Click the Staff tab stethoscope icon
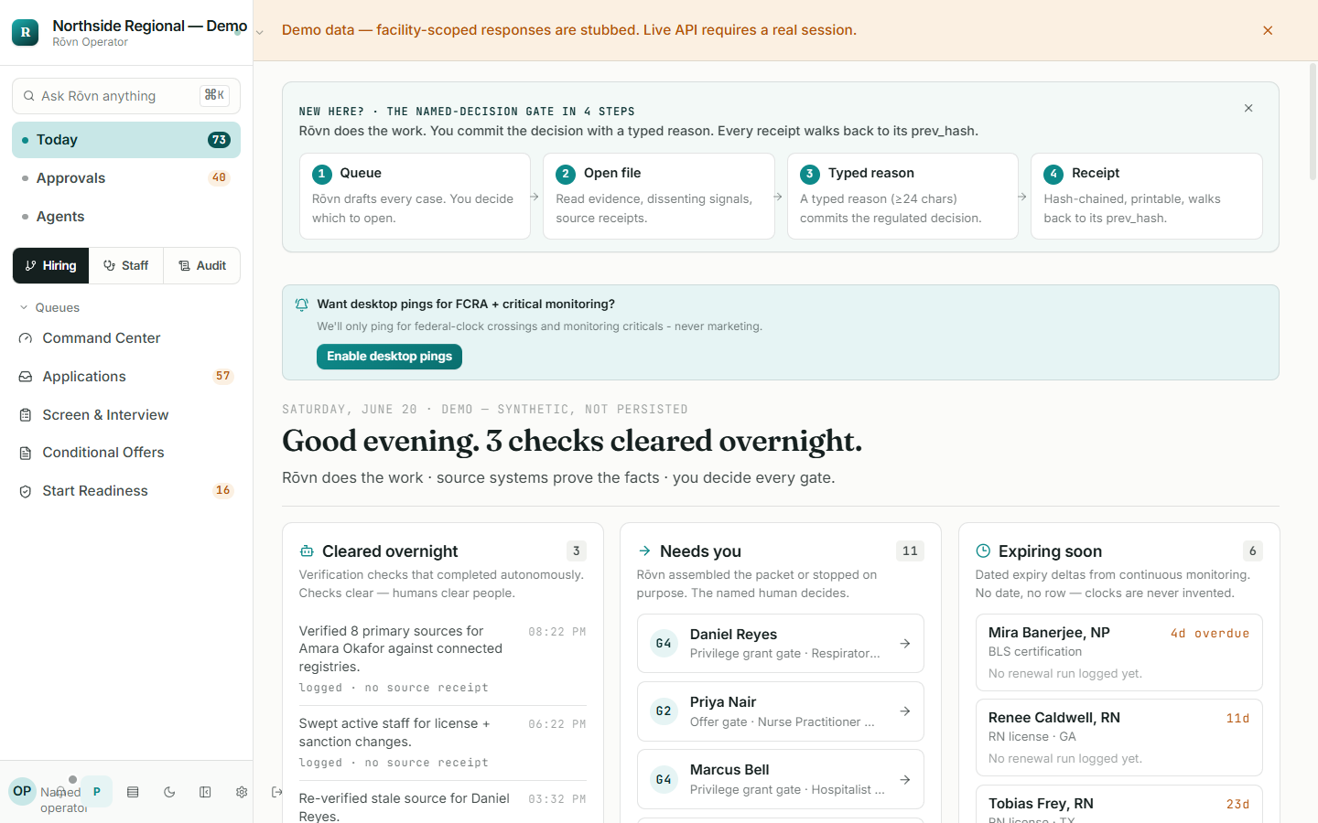This screenshot has height=823, width=1318. click(109, 266)
